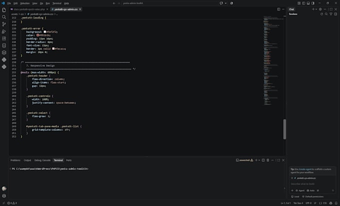This screenshot has width=340, height=206.
Task: Click the css folder in the breadcrumb
Action: 22,14
